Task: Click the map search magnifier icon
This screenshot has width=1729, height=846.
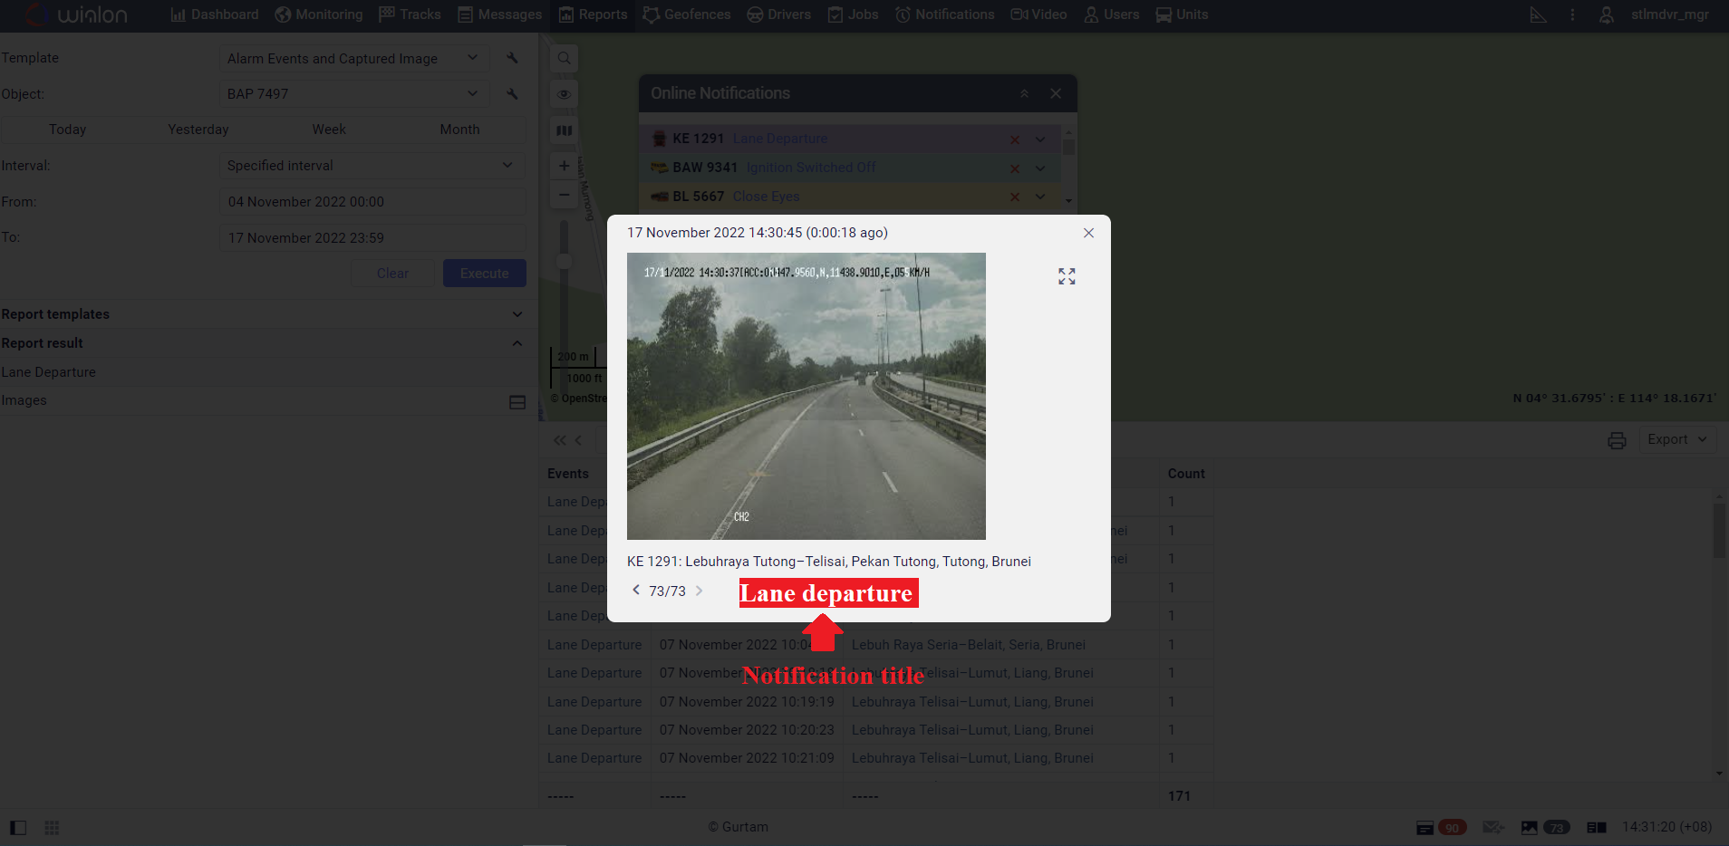Action: [x=564, y=59]
